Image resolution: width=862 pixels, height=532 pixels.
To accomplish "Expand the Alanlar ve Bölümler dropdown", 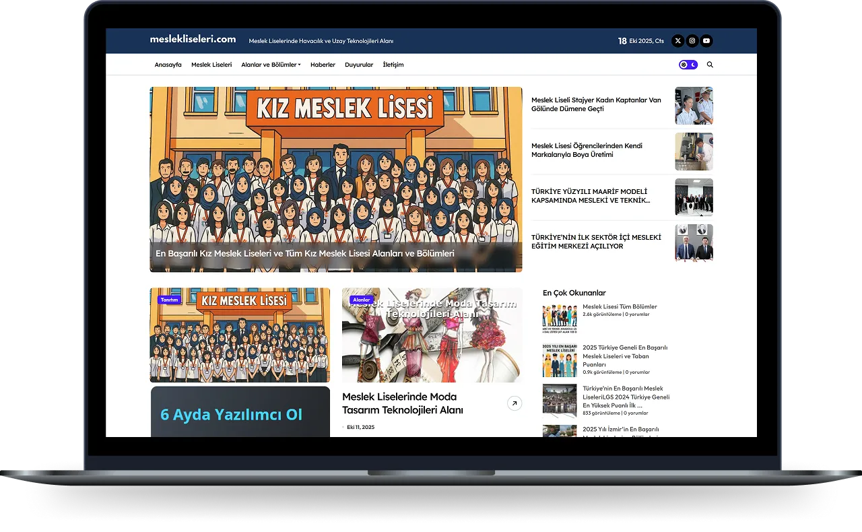I will point(271,65).
